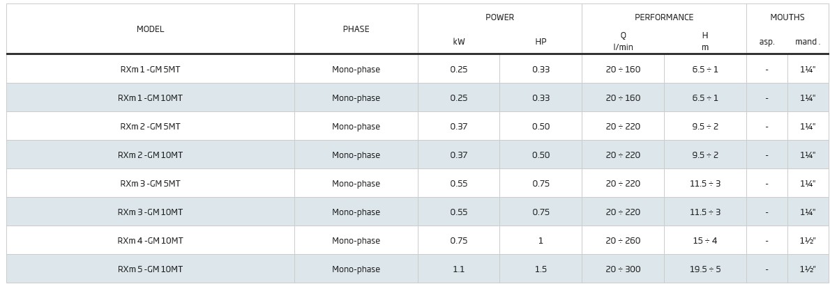
Task: Click the MODEL column header
Action: 151,29
